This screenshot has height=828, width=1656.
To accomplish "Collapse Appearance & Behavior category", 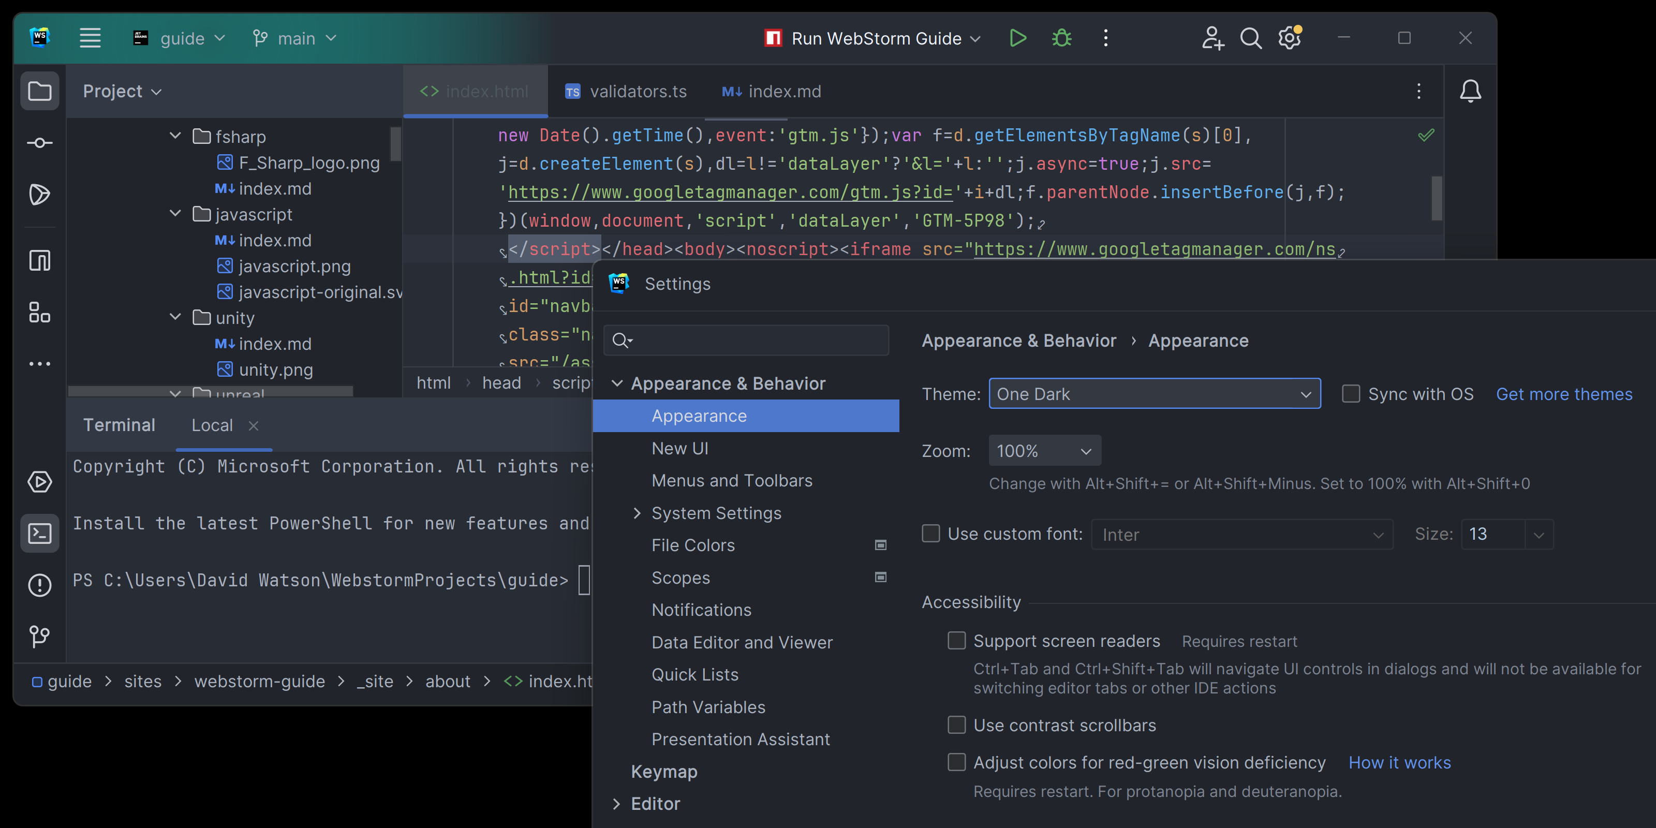I will tap(616, 383).
